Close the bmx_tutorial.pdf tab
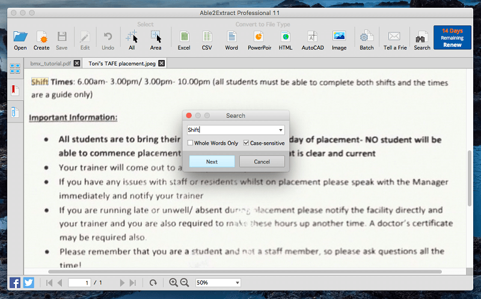 (77, 64)
